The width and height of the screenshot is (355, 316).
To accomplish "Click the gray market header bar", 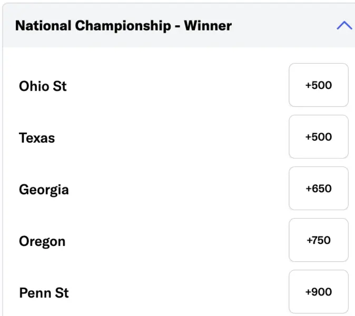I will point(211,25).
